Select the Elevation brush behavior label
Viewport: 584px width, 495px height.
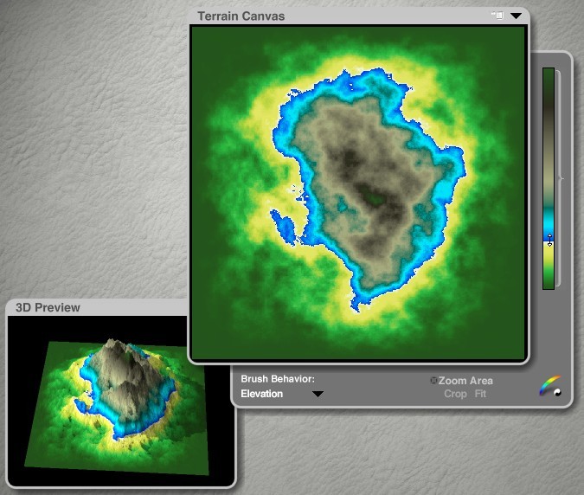tap(262, 394)
